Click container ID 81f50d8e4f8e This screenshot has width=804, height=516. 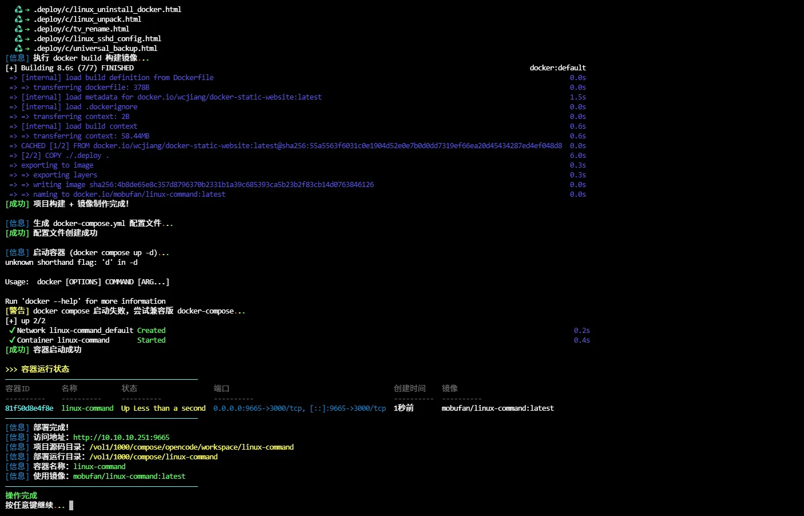[x=29, y=408]
